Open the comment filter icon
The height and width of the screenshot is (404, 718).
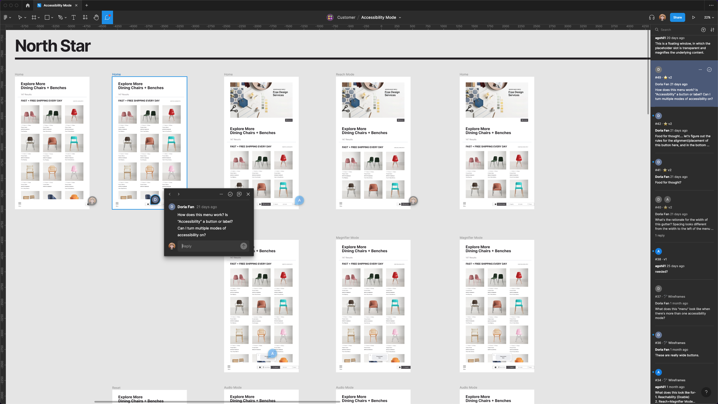[x=703, y=30]
